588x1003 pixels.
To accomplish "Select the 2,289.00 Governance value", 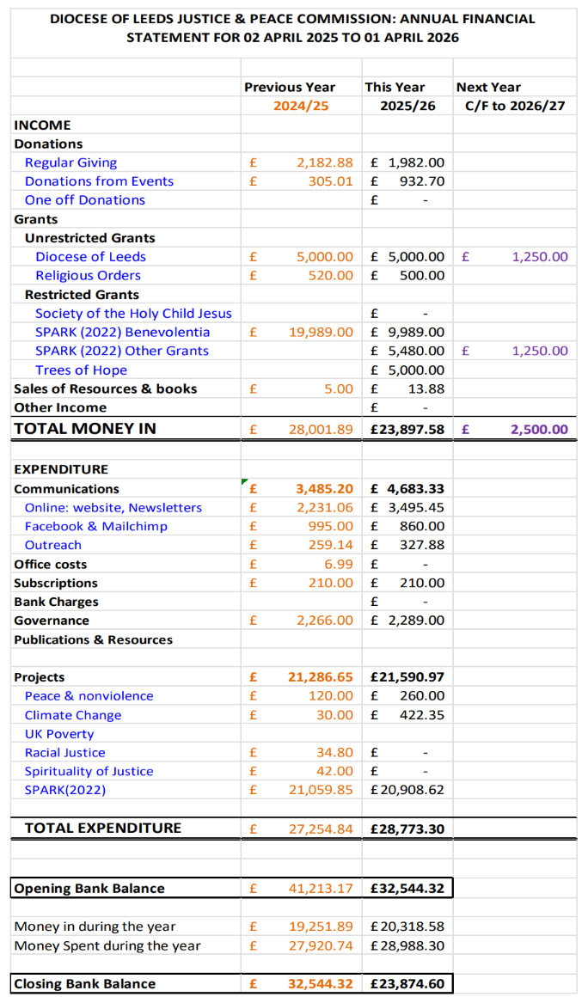I will [416, 621].
